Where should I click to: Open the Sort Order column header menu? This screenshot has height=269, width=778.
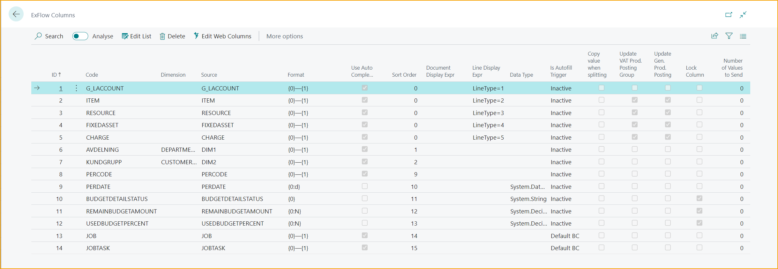(404, 75)
